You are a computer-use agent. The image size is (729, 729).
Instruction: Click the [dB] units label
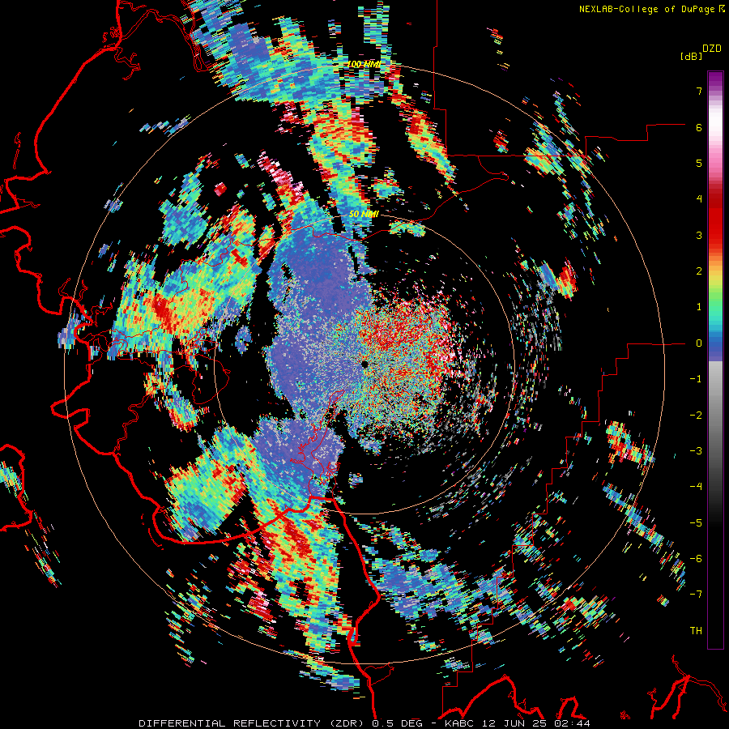(691, 57)
